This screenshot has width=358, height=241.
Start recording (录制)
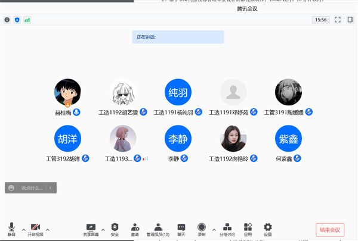click(x=202, y=229)
